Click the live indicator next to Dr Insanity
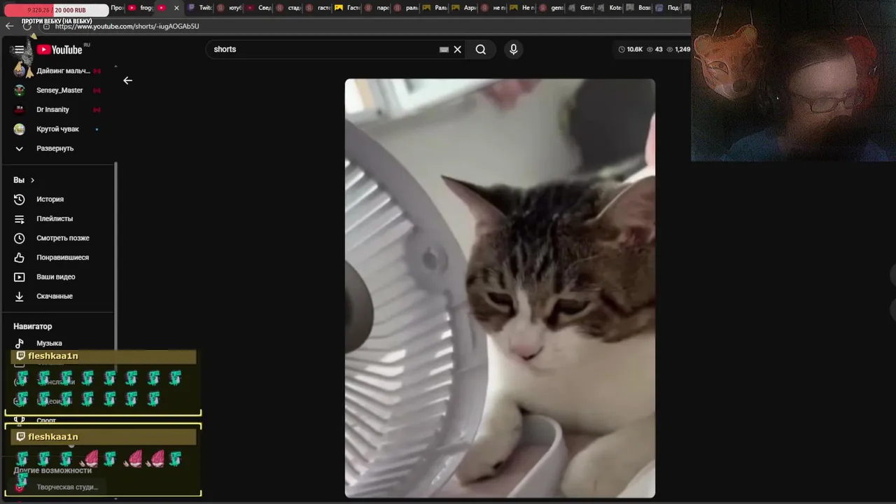This screenshot has width=896, height=504. coord(97,110)
